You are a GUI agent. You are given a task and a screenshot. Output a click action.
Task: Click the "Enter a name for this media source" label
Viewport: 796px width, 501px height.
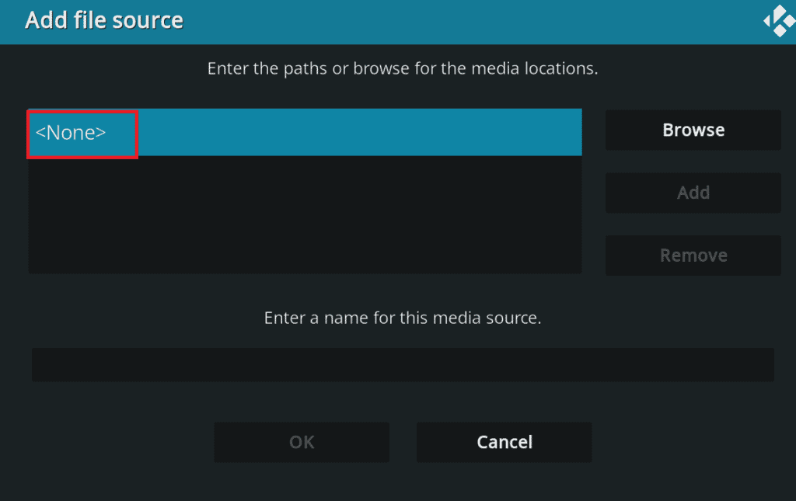[x=402, y=318]
